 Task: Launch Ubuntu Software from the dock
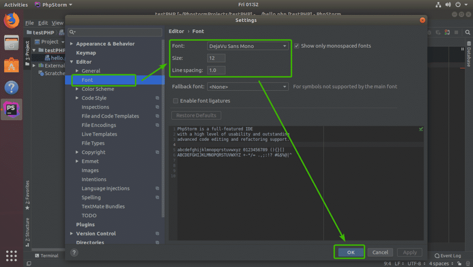pos(12,65)
